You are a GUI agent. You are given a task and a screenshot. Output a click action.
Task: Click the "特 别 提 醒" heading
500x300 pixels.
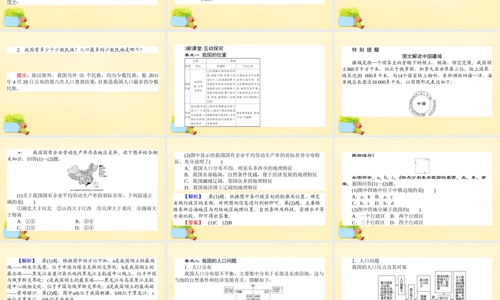coord(365,49)
